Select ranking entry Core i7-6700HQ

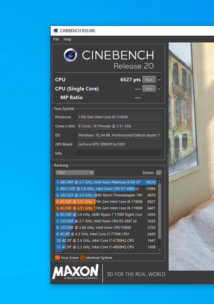coord(106,240)
